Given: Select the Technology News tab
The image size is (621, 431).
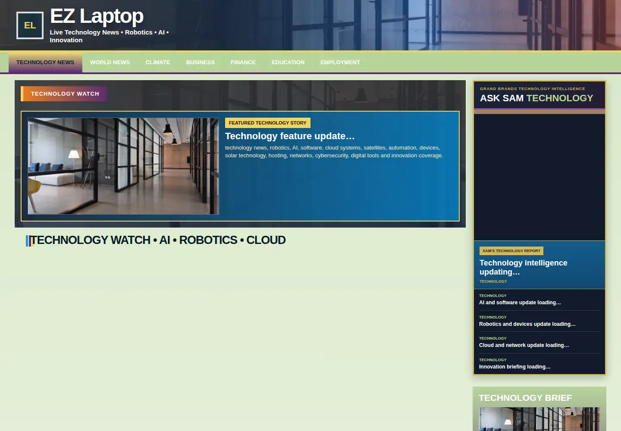Looking at the screenshot, I should coord(45,62).
